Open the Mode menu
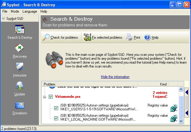Screen dimensions: 191x132 (15, 11)
